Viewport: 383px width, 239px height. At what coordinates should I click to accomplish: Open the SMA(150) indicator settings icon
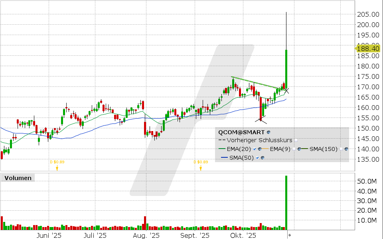tap(345, 149)
